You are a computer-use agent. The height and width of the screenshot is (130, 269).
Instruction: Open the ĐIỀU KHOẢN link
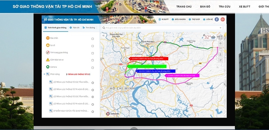click(179, 19)
